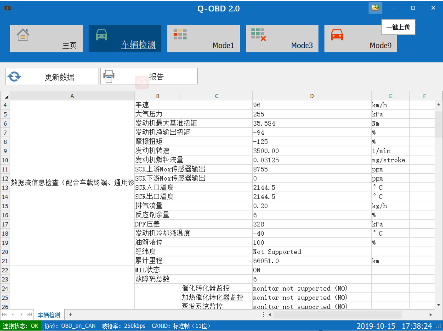443x331 pixels.
Task: Click the refresh arrows icon
Action: tap(14, 77)
